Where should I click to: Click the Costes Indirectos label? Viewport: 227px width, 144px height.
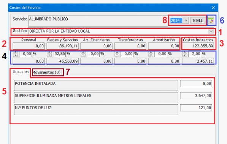pyautogui.click(x=198, y=40)
